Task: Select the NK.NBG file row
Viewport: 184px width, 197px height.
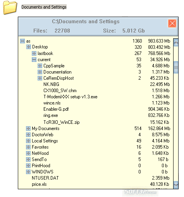Action: click(x=51, y=84)
